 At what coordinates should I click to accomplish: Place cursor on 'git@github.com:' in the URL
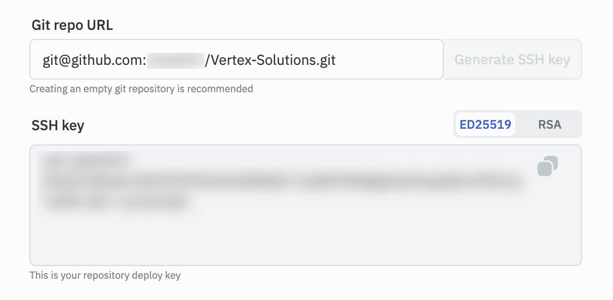pyautogui.click(x=95, y=61)
